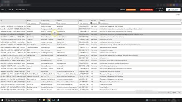This screenshot has height=102, width=182.
Task: Open the last pinned taskbar app icon
Action: tap(58, 100)
